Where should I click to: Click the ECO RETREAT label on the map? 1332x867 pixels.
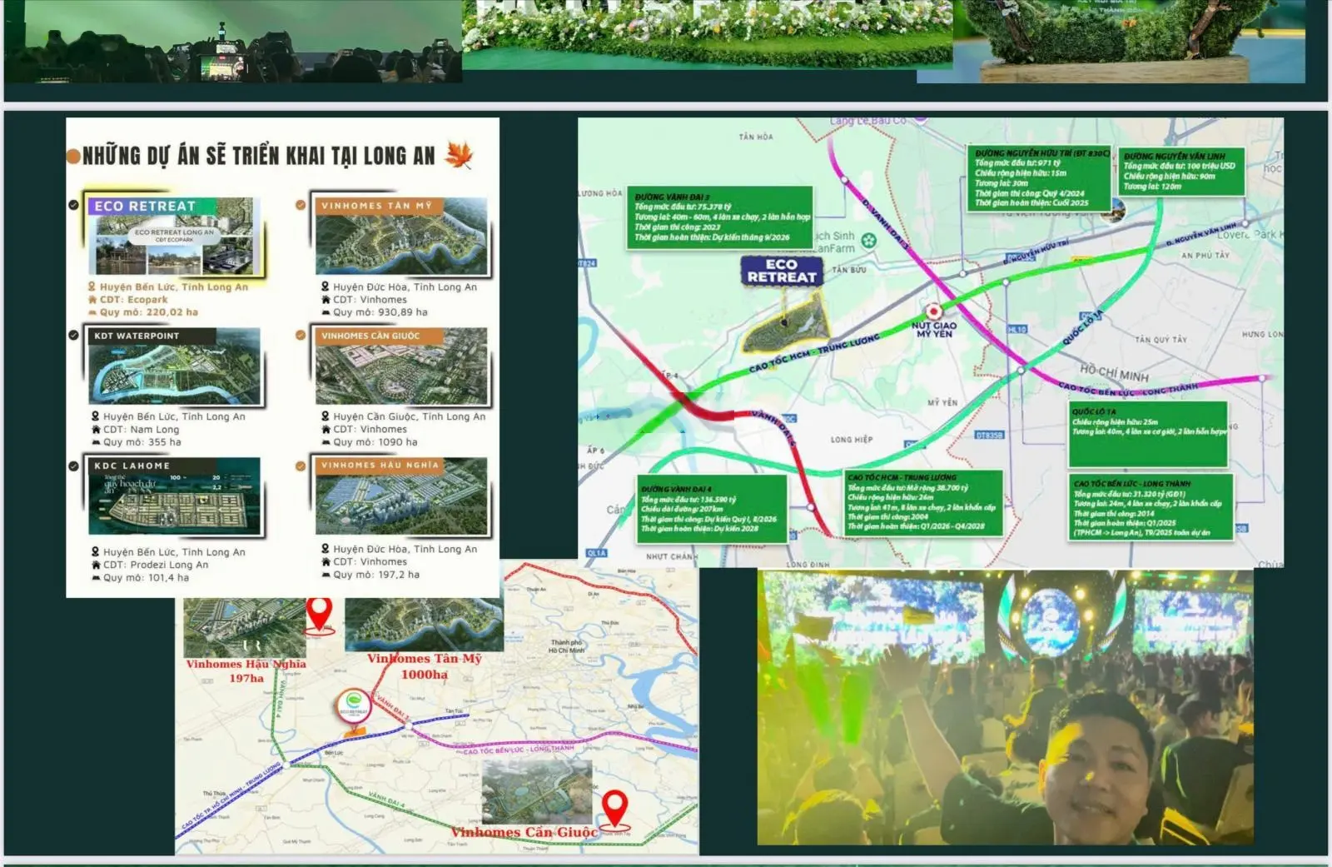[x=782, y=271]
